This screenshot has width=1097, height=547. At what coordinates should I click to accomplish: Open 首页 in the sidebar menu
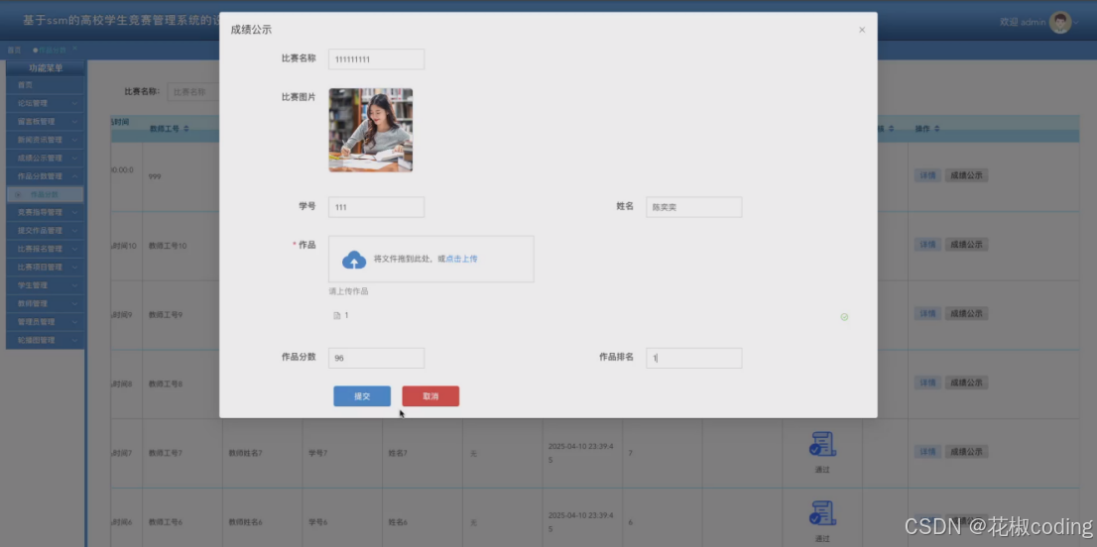[46, 85]
